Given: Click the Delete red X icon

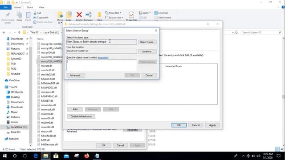Looking at the screenshot, I should 79,15.
